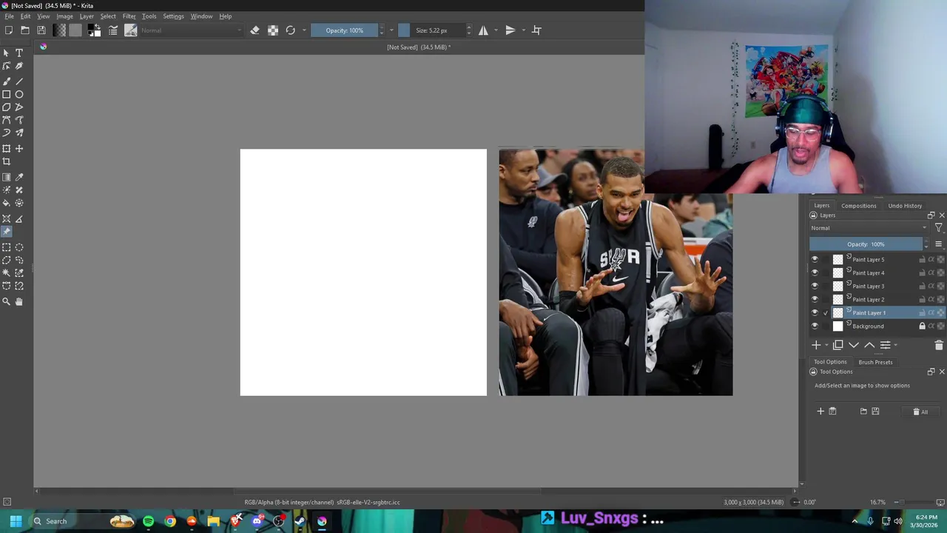Viewport: 947px width, 533px height.
Task: Hide Paint Layer 5
Action: tap(815, 260)
